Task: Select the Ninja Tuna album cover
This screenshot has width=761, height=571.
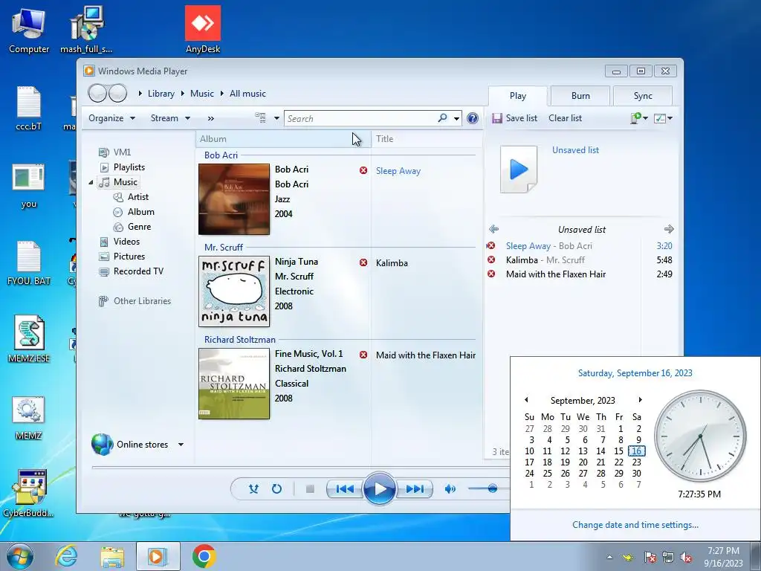Action: tap(234, 291)
